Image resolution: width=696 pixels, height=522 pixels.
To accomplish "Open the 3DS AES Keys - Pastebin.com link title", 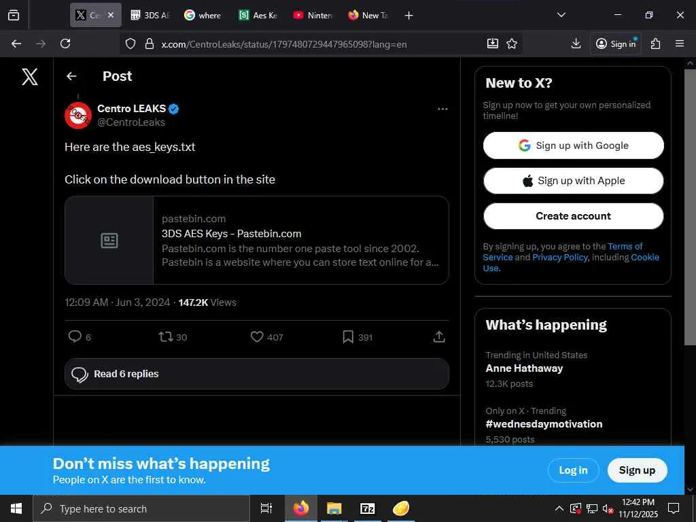I will tap(231, 234).
